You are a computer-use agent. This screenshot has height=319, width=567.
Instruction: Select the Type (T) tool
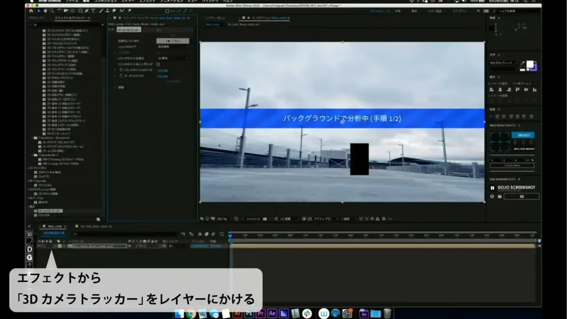tap(93, 11)
